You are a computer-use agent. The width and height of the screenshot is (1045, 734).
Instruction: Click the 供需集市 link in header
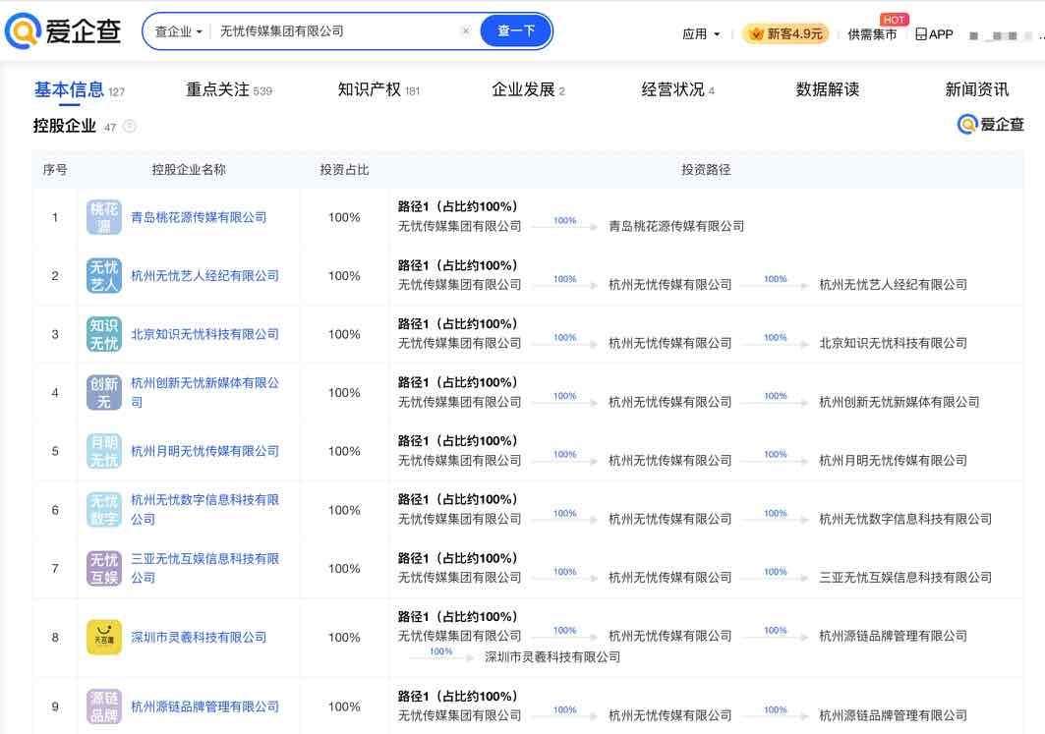[872, 34]
